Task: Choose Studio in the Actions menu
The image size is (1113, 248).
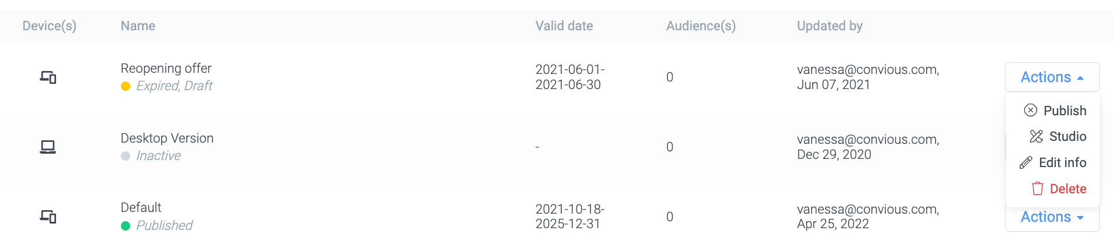Action: 1067,136
